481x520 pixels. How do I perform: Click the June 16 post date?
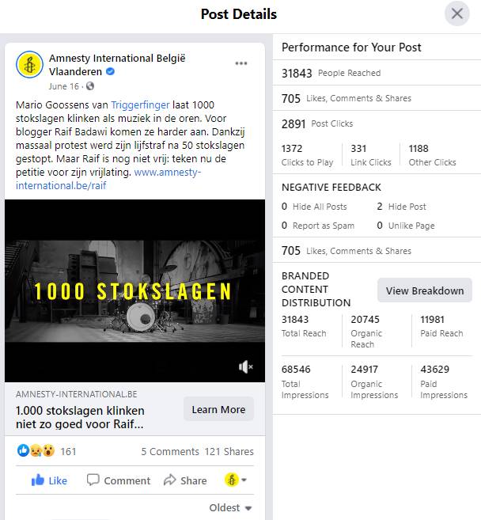pos(63,85)
